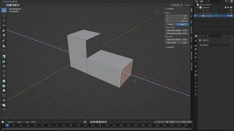Click the Vertices Mean Bevel Weight slider
The height and width of the screenshot is (131, 234).
177,31
